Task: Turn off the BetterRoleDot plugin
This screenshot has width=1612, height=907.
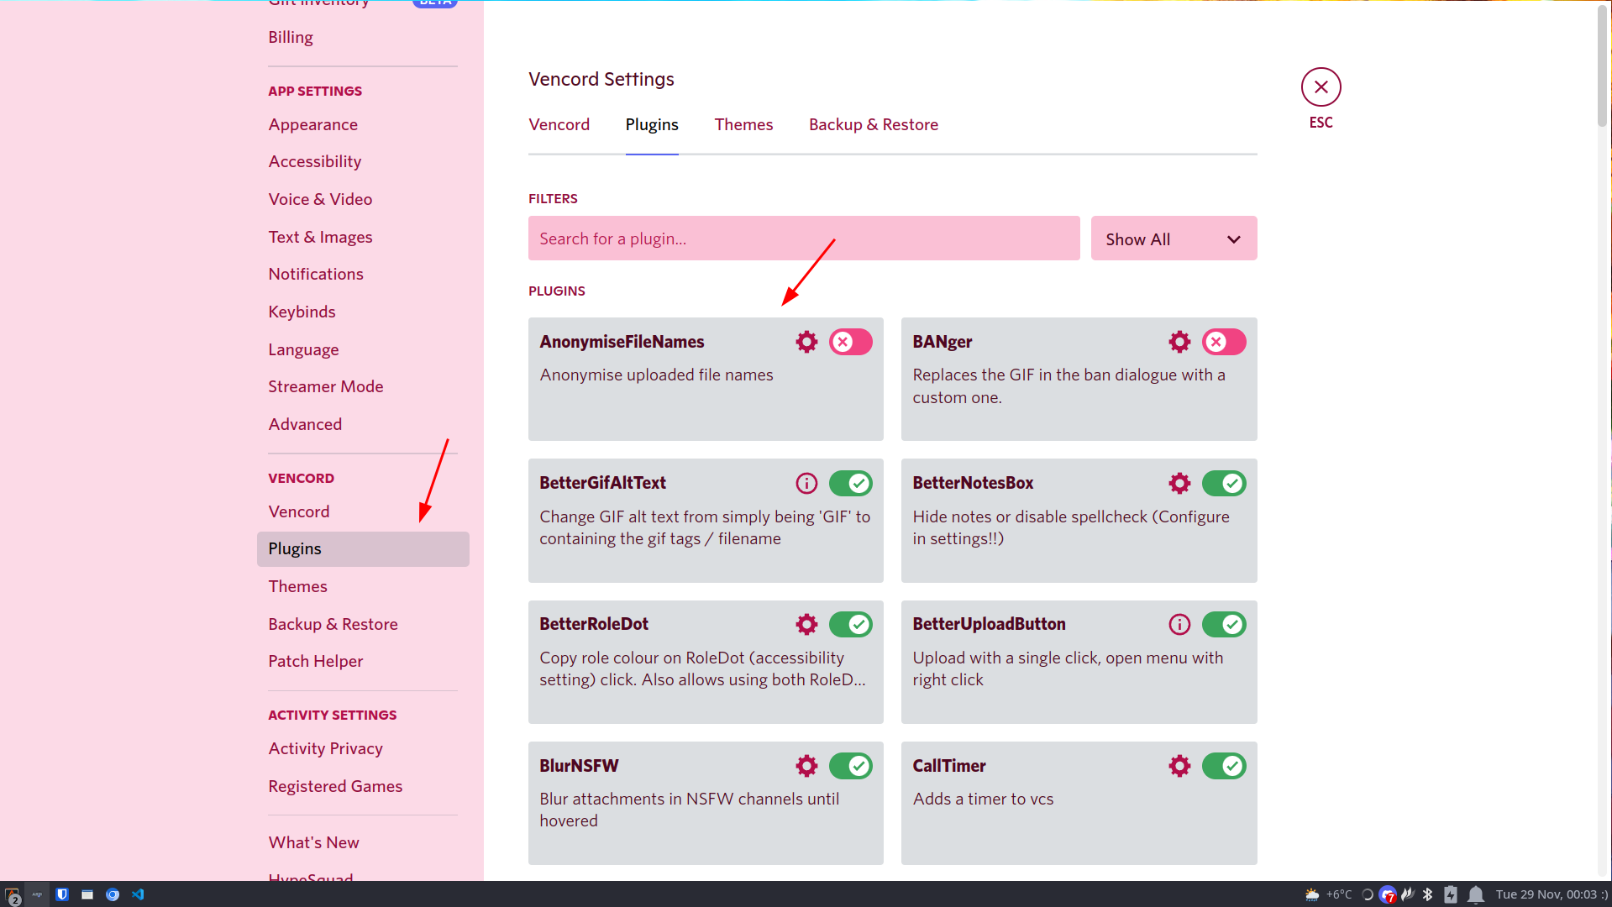Action: pos(851,624)
